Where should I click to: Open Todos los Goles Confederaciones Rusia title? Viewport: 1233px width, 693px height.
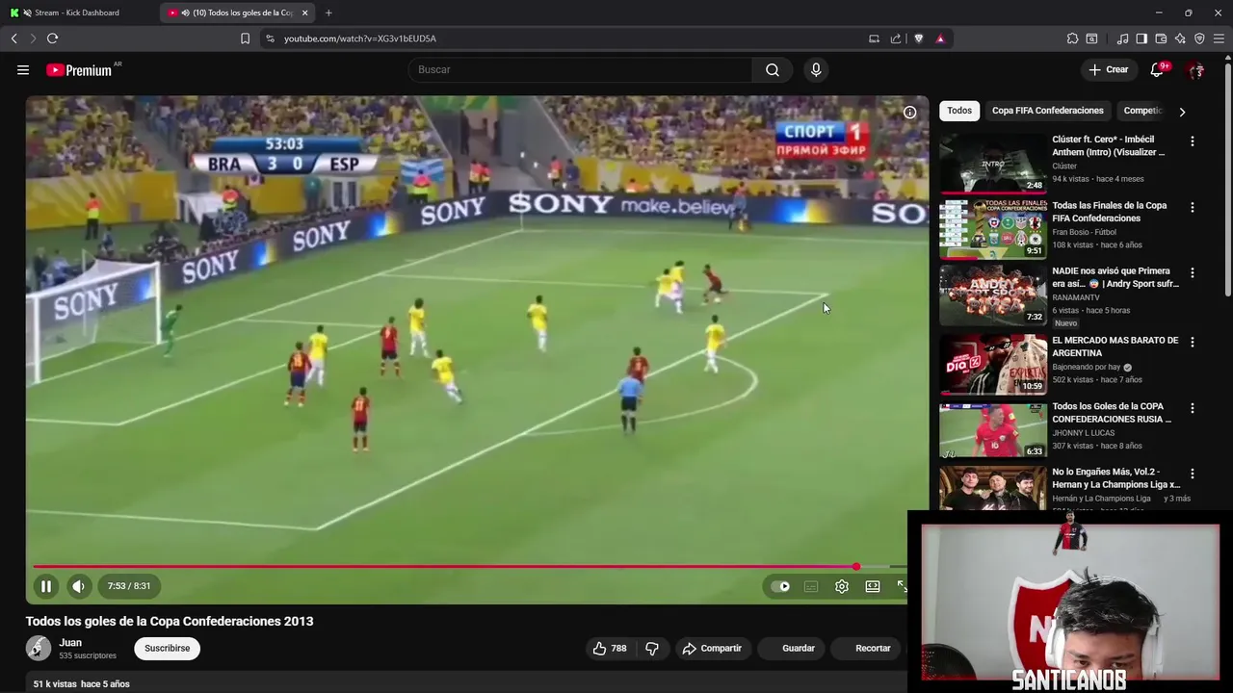click(x=1112, y=413)
